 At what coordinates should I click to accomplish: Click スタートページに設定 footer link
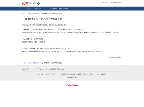pyautogui.click(x=59, y=74)
